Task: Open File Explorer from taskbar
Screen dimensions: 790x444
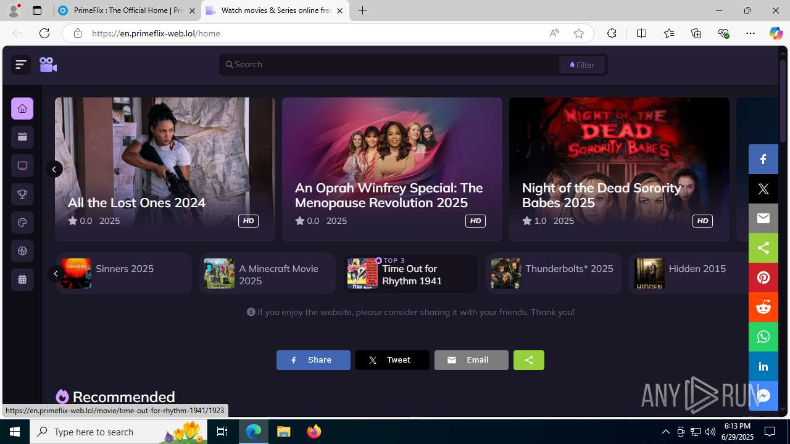Action: 284,432
